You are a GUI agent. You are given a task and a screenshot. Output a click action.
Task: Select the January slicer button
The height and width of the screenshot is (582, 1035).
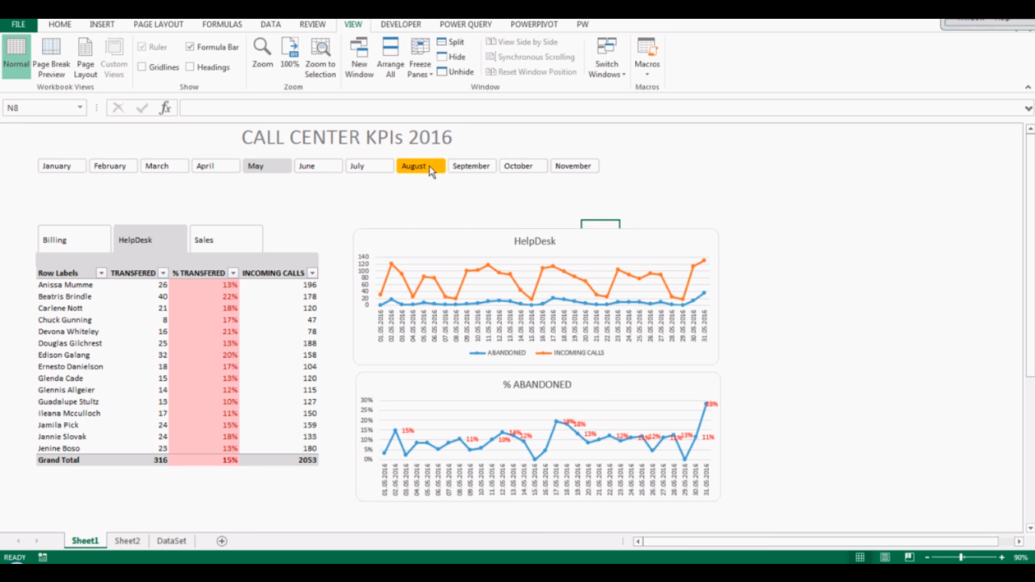coord(62,166)
